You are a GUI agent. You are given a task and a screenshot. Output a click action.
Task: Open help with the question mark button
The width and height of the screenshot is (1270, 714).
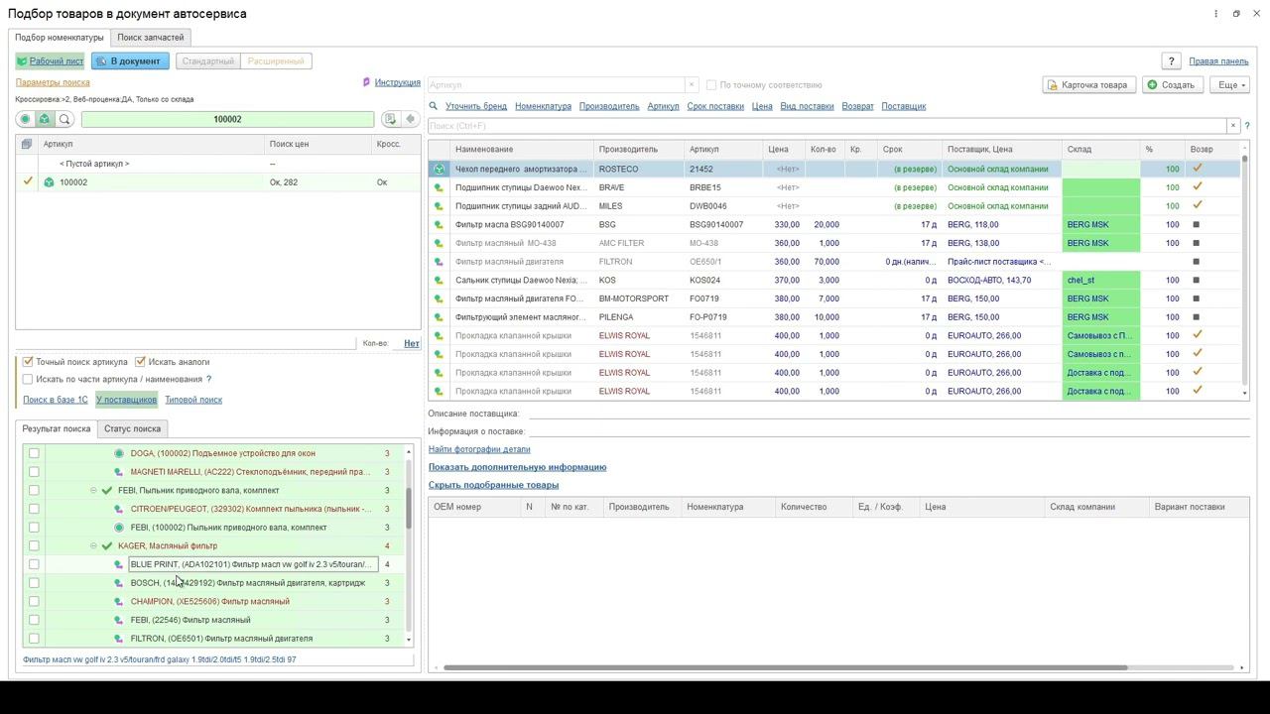(1171, 61)
